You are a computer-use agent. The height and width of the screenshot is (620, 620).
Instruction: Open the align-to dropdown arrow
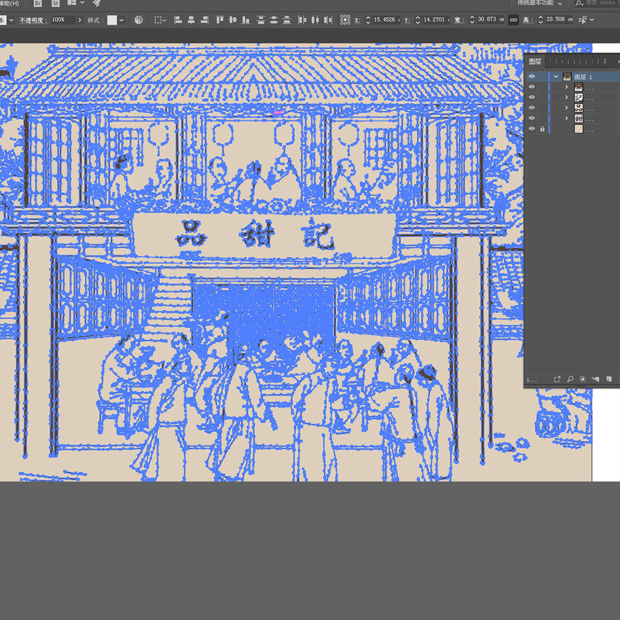coord(165,20)
